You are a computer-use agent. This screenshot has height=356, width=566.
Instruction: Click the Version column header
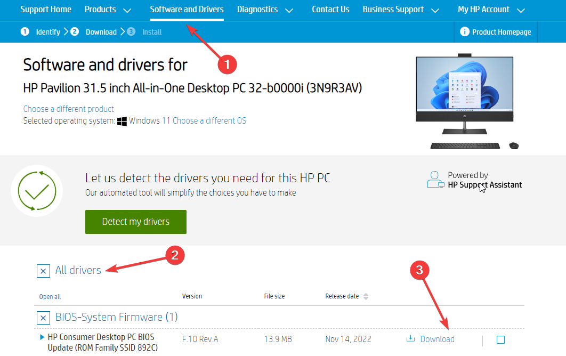(192, 296)
